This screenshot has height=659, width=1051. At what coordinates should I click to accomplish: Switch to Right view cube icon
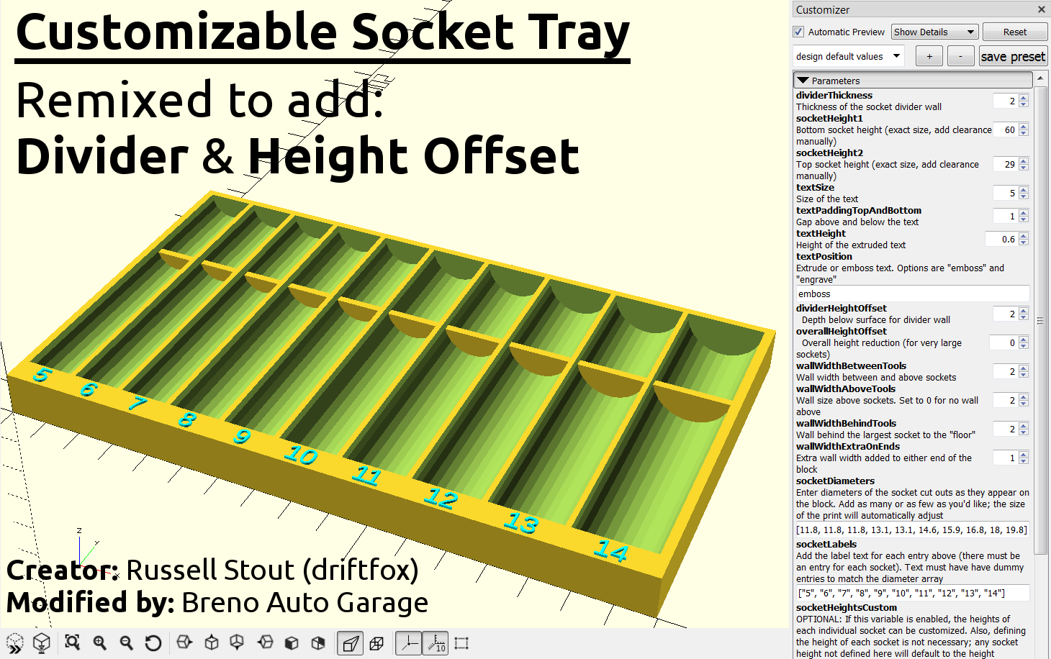click(184, 642)
